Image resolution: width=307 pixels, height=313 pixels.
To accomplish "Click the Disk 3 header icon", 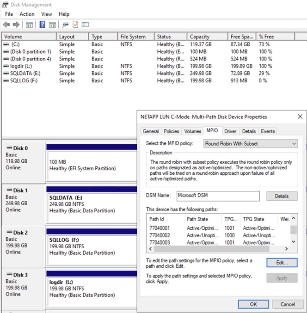I will pyautogui.click(x=9, y=274).
